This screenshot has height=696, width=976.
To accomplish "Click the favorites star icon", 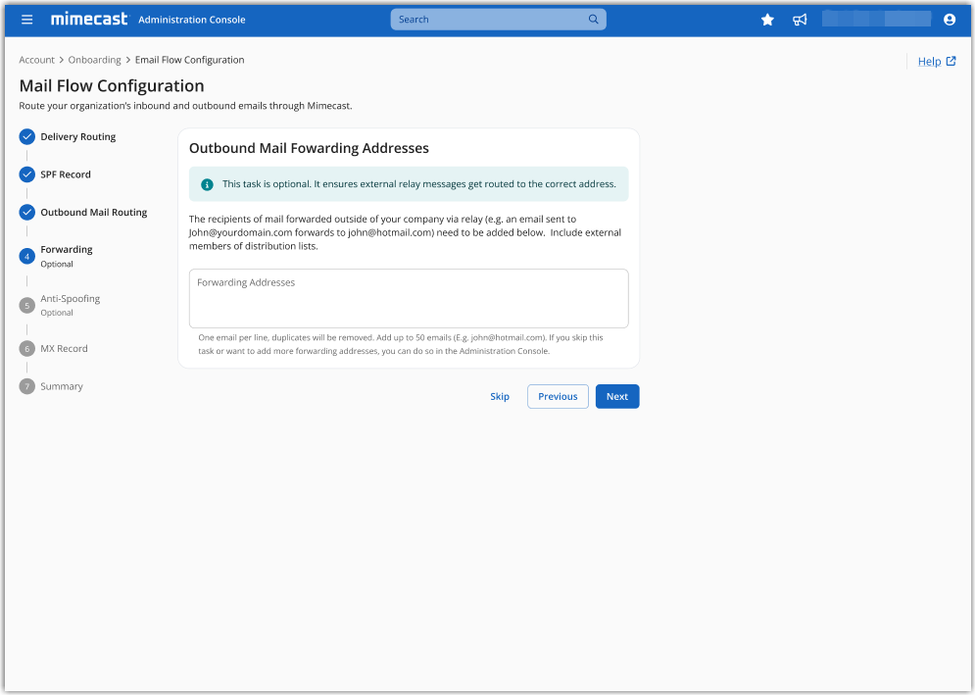I will [x=767, y=20].
